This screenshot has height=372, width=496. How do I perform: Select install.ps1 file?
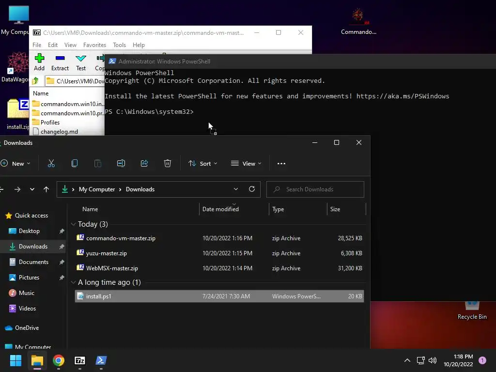tap(219, 296)
